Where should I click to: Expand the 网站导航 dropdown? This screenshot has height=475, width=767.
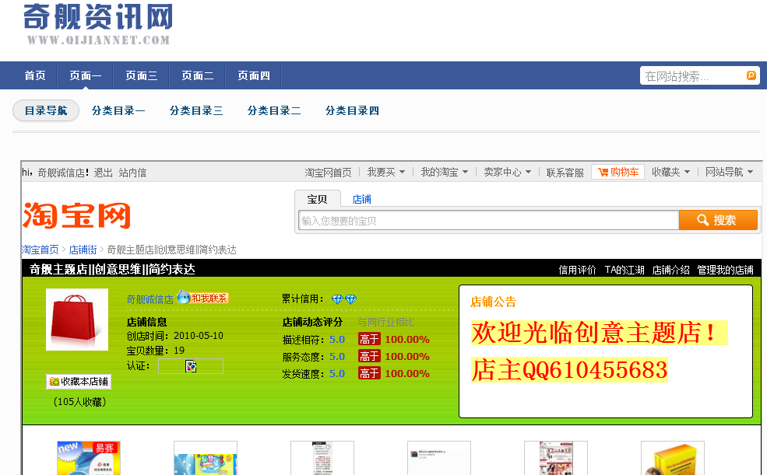point(729,173)
